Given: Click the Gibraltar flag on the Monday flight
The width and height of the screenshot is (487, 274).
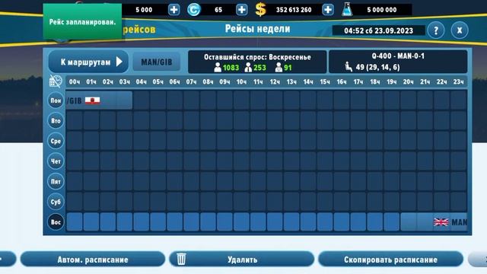Looking at the screenshot, I should [93, 100].
